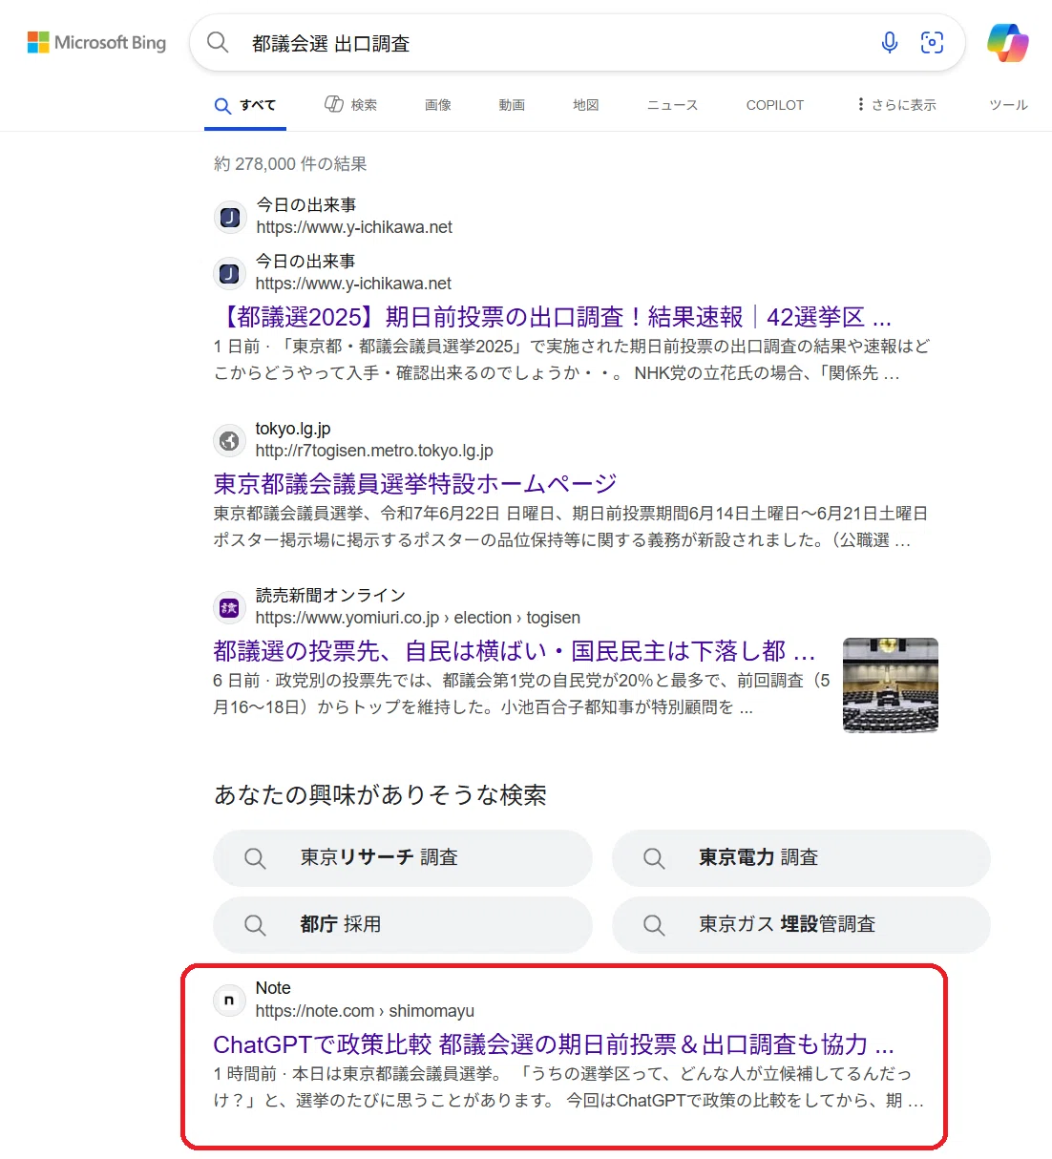Viewport: 1052px width, 1159px height.
Task: Click the magnifier icon in search box
Action: click(218, 43)
